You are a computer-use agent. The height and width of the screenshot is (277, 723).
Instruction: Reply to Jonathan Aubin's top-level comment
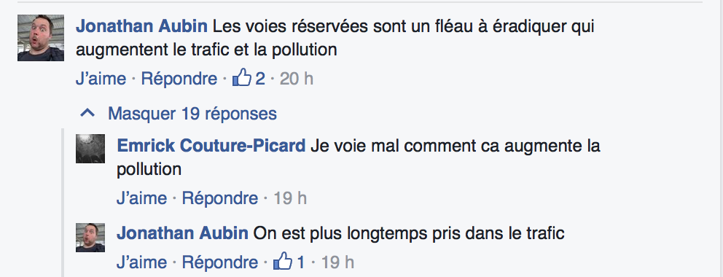pos(179,79)
